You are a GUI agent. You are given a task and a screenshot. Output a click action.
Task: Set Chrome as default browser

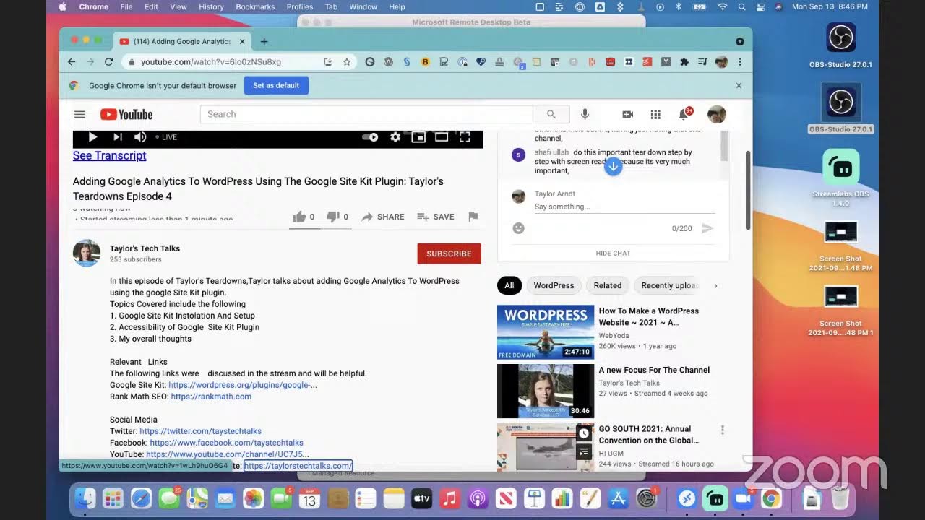click(276, 85)
